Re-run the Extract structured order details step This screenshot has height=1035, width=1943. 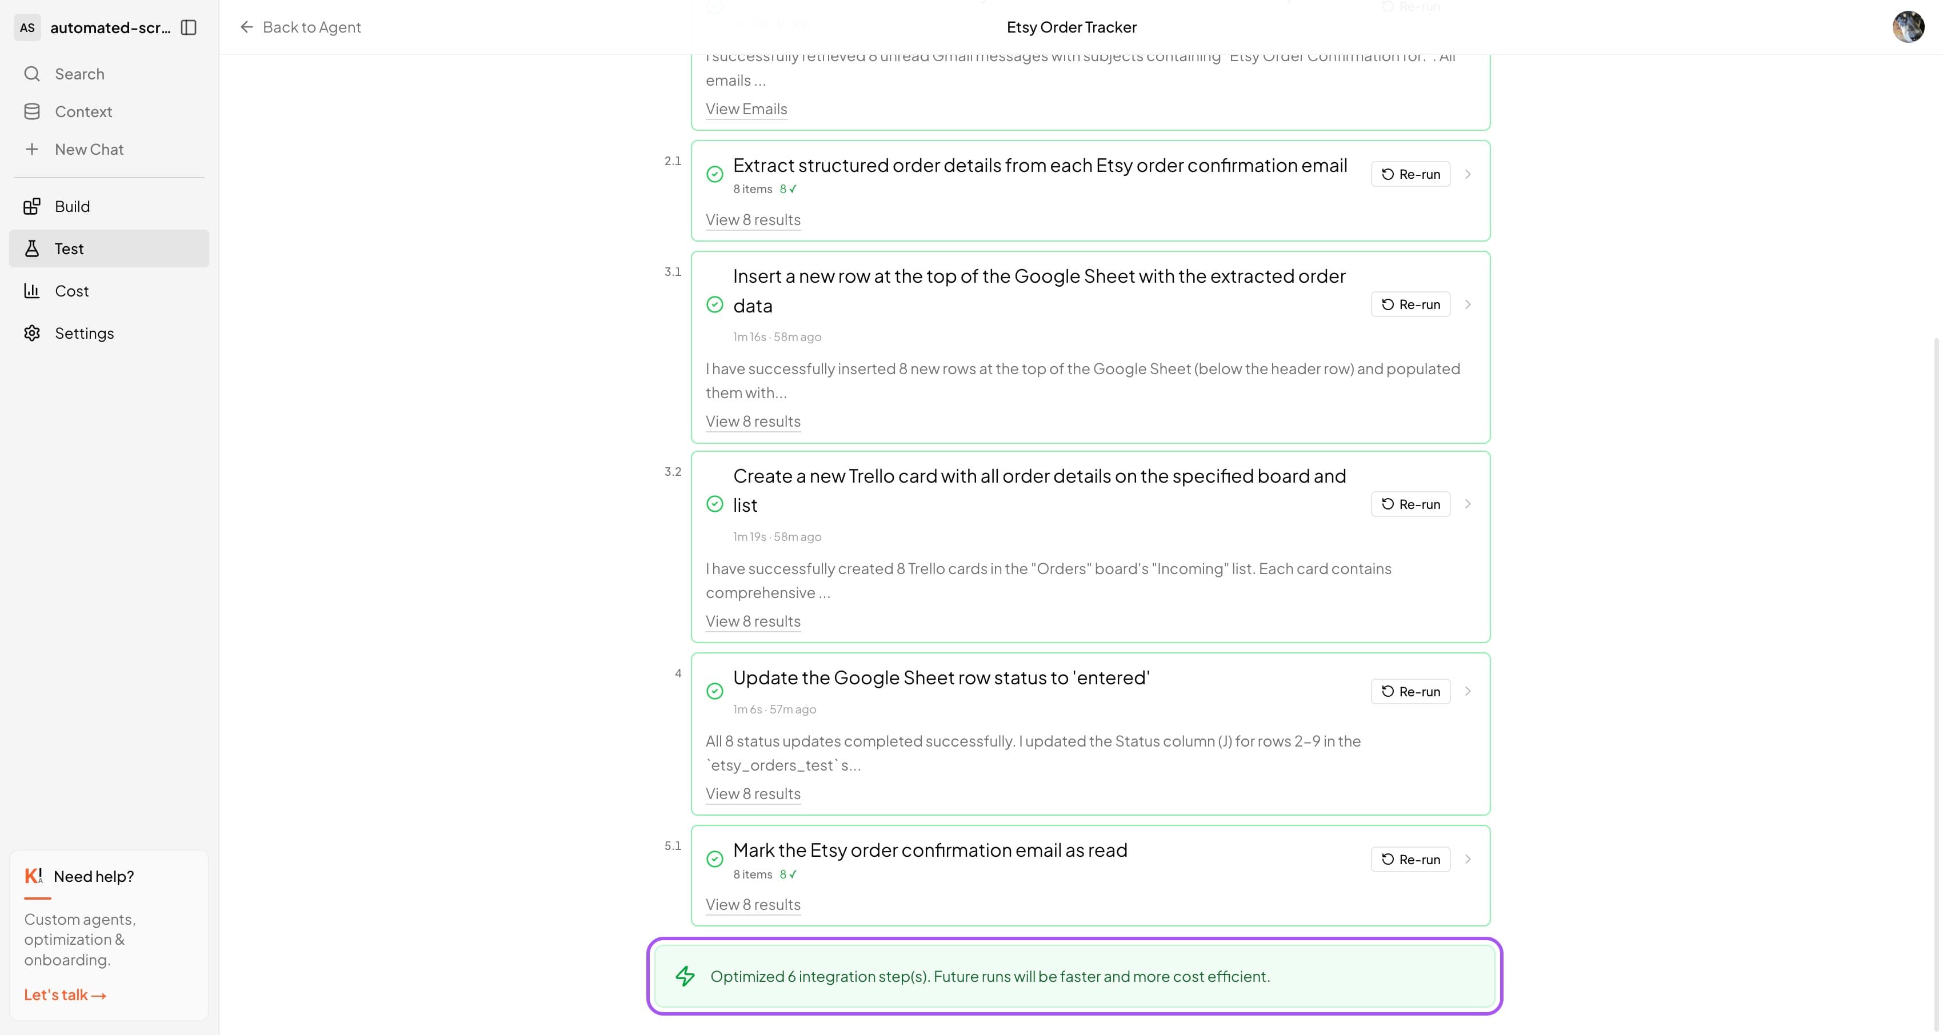[1410, 174]
